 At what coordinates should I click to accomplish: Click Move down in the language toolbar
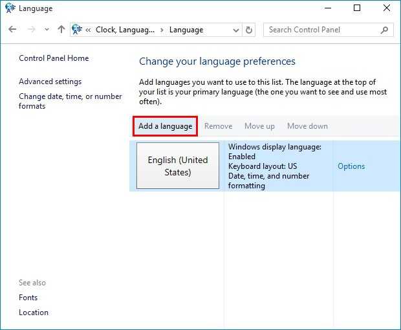[x=307, y=126]
